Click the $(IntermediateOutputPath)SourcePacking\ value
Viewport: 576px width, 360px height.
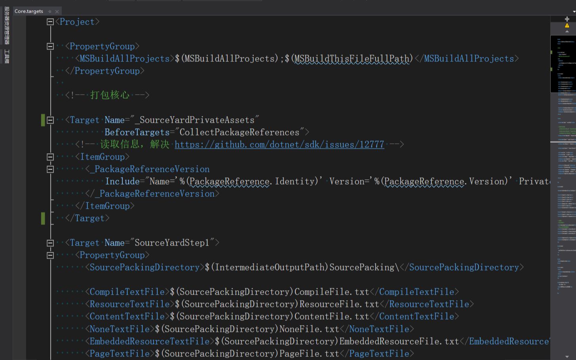tap(302, 267)
